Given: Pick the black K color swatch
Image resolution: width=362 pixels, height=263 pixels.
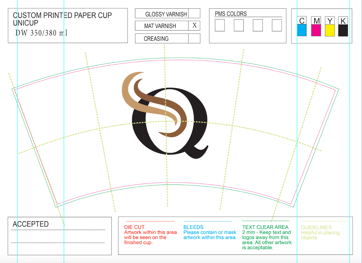Looking at the screenshot, I should [x=343, y=30].
